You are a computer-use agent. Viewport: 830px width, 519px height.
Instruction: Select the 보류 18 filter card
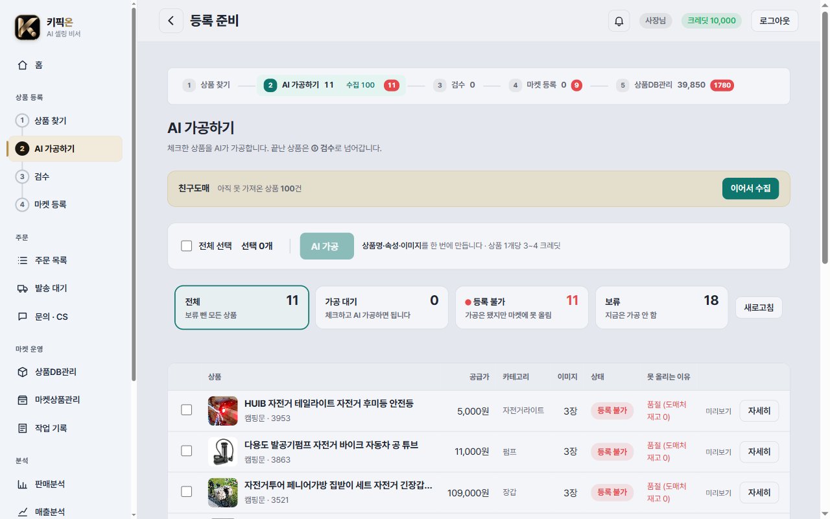pos(662,308)
